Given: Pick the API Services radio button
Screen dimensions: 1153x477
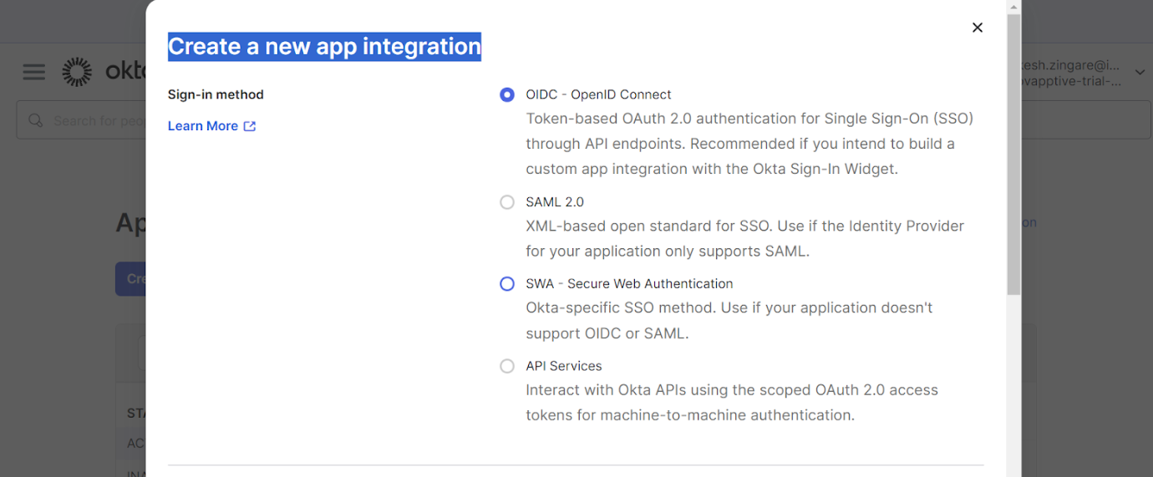Looking at the screenshot, I should (507, 366).
